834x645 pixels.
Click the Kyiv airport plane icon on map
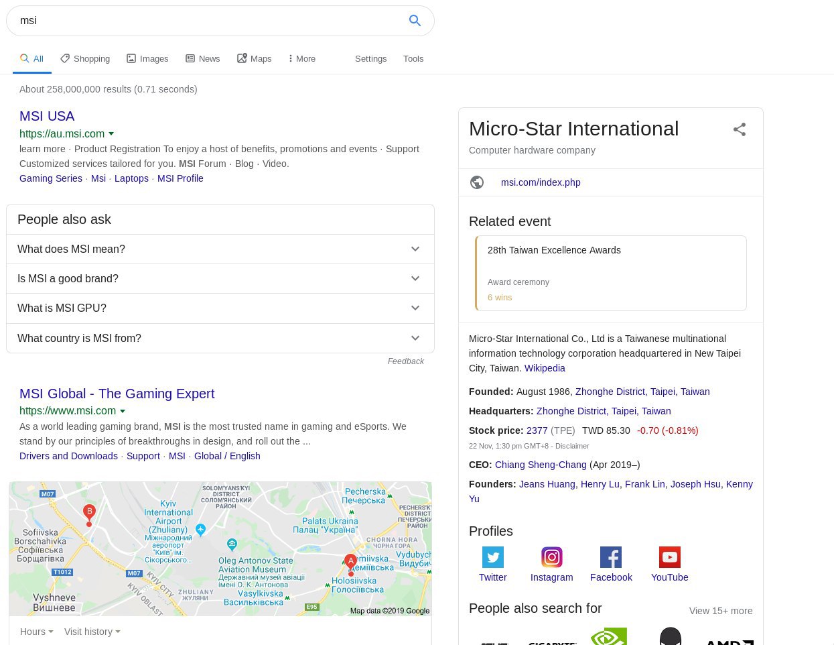click(200, 530)
